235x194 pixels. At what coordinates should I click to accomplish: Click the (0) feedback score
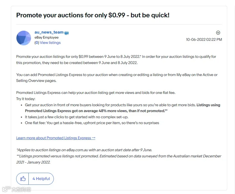(37, 43)
